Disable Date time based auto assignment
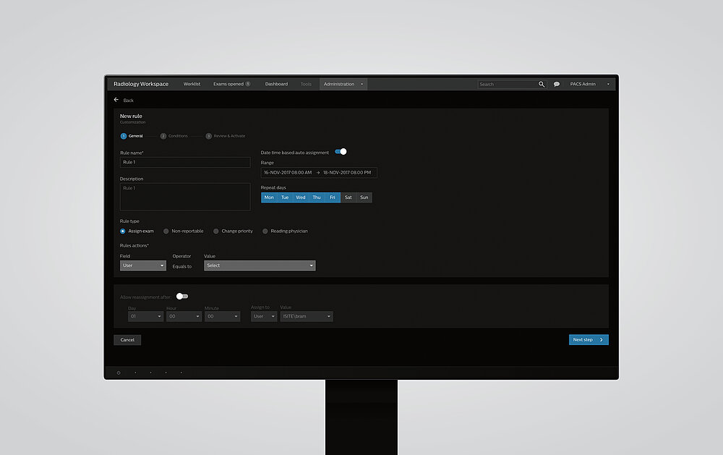This screenshot has width=723, height=455. coord(341,152)
